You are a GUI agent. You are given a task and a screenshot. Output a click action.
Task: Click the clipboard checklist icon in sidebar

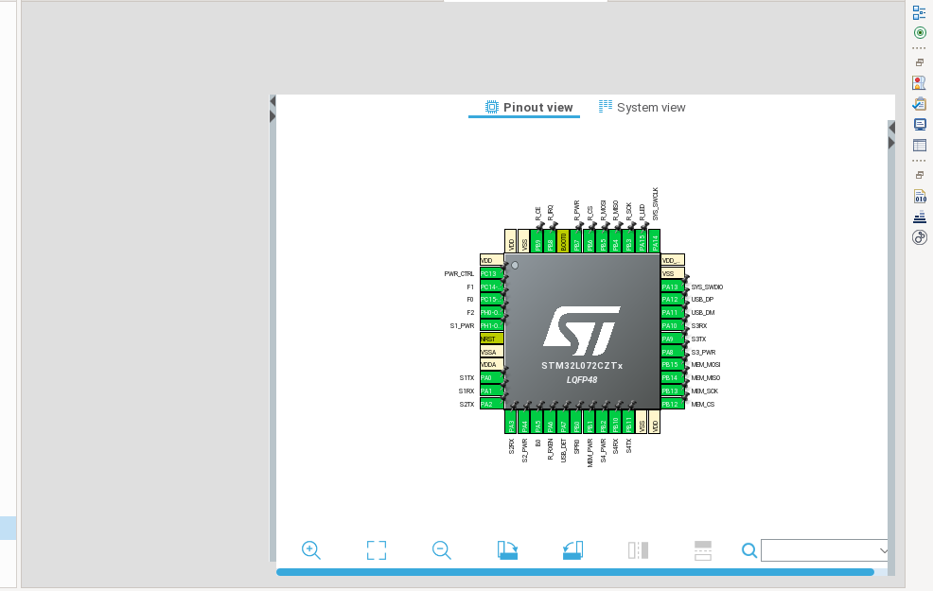919,103
